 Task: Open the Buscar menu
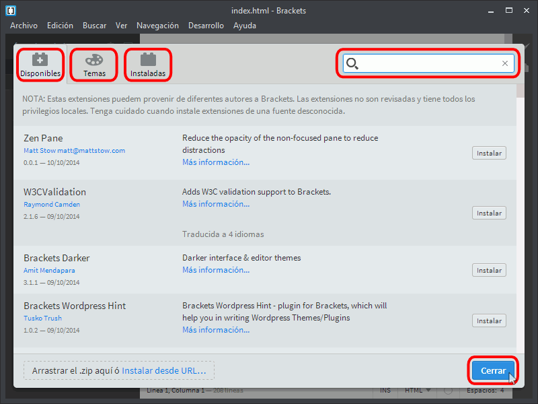(x=94, y=26)
